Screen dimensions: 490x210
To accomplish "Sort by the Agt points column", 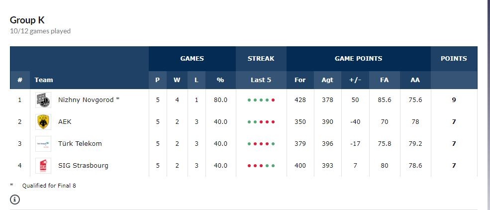I will pyautogui.click(x=327, y=80).
